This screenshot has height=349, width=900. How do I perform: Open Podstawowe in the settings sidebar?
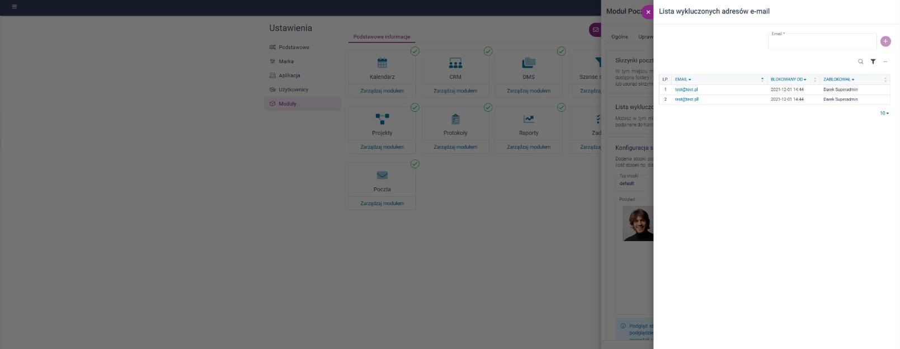coord(302,48)
